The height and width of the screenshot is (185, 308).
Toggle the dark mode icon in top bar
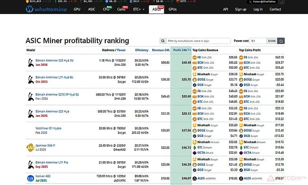point(282,2)
